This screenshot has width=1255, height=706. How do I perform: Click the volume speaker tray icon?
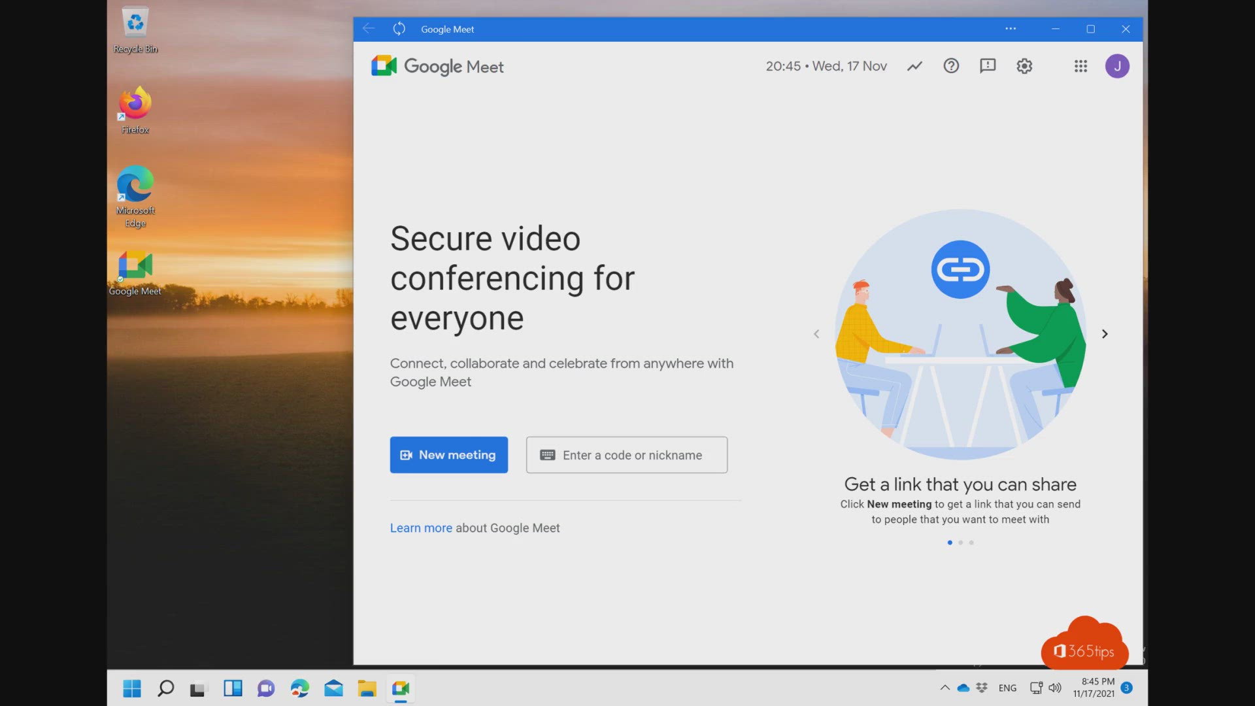click(x=1054, y=688)
